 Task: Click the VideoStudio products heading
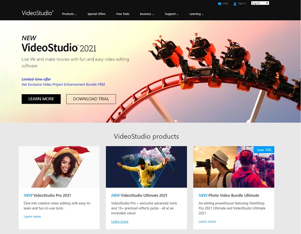[146, 136]
